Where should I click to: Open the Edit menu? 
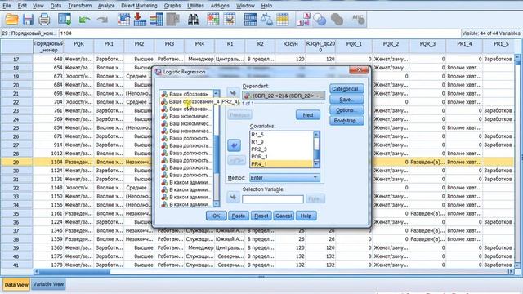pos(22,6)
